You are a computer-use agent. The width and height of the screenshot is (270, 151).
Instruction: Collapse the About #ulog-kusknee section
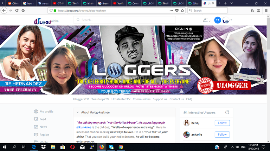click(77, 113)
